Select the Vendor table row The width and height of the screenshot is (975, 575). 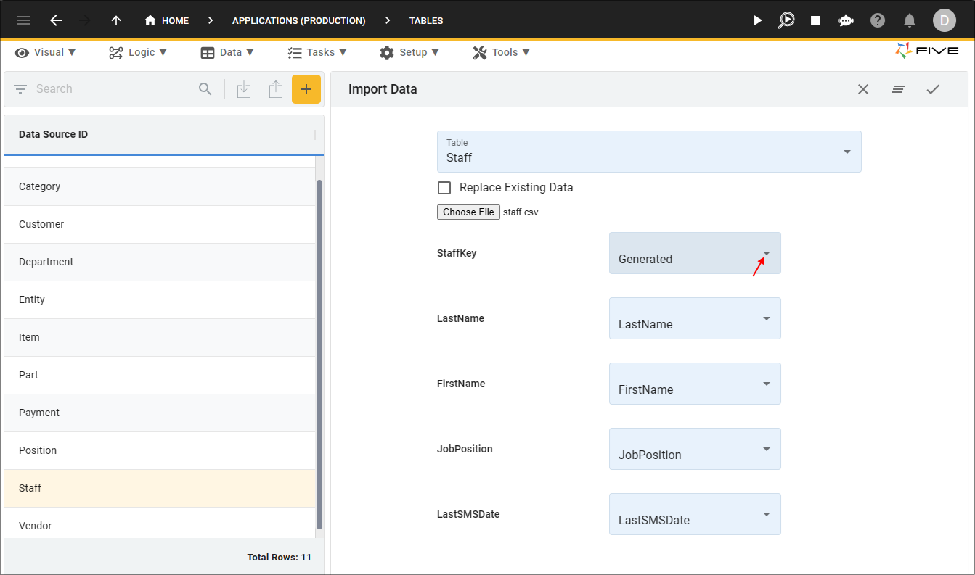click(x=160, y=526)
